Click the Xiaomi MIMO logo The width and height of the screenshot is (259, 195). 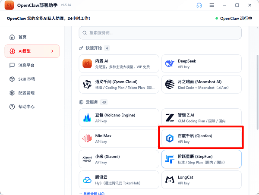pos(87,159)
